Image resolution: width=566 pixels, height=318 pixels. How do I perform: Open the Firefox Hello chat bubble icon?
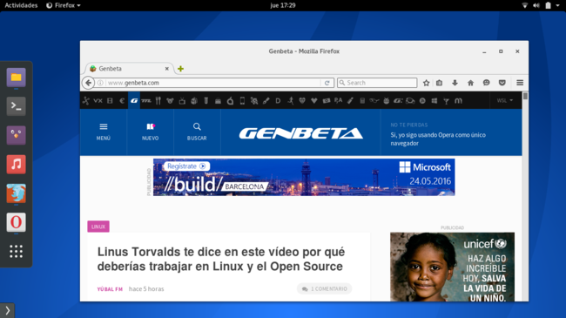point(486,83)
